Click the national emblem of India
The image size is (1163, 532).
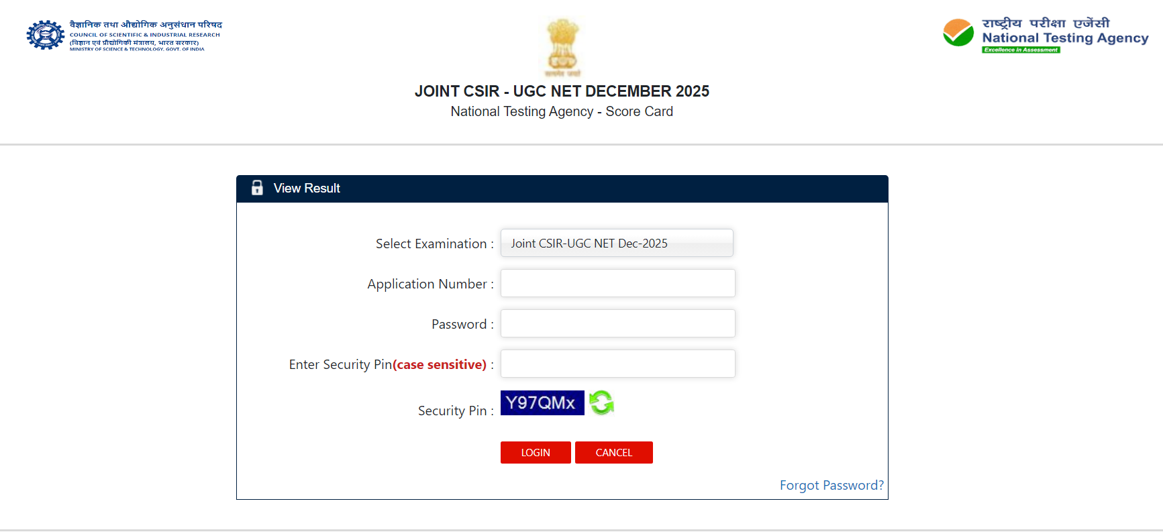click(x=562, y=46)
